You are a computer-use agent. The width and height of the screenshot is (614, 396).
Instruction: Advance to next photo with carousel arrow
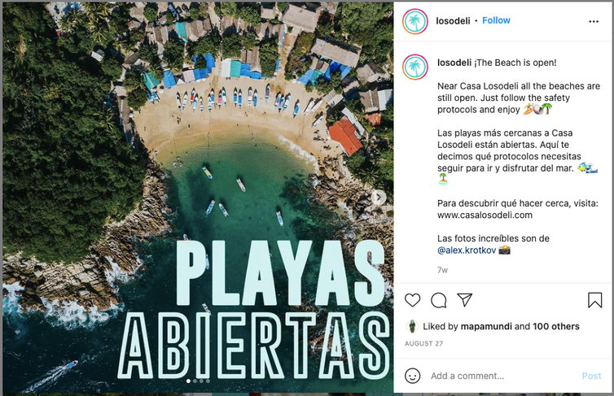tap(379, 198)
